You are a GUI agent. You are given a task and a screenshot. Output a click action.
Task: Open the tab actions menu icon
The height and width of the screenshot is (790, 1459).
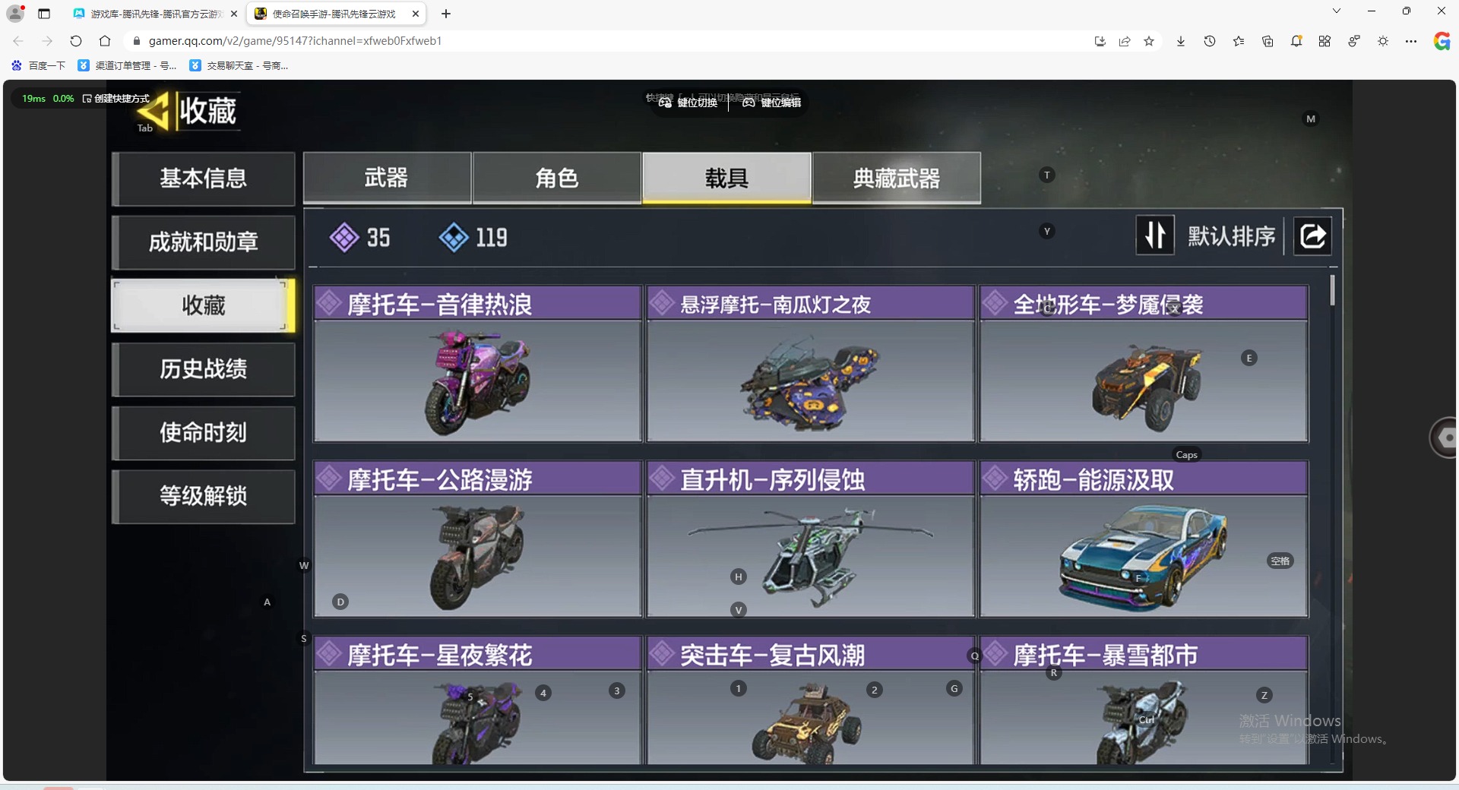point(44,14)
